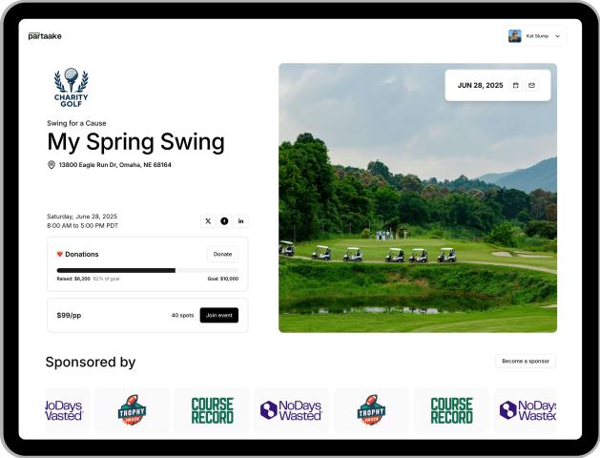Open the Omaha address link
The width and height of the screenshot is (600, 458).
(x=114, y=165)
